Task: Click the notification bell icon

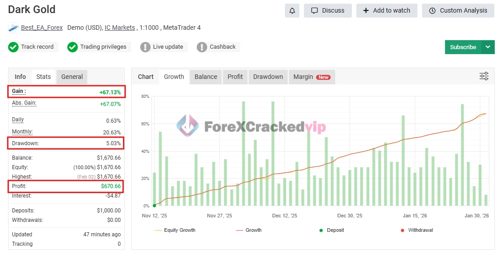Action: click(292, 10)
